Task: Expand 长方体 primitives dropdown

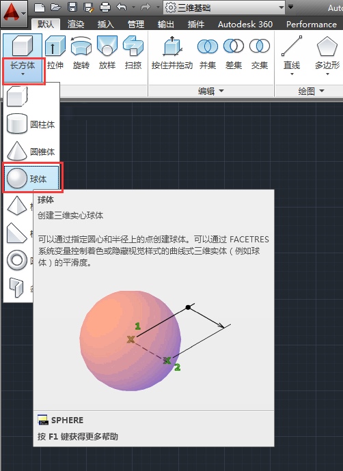Action: point(23,70)
